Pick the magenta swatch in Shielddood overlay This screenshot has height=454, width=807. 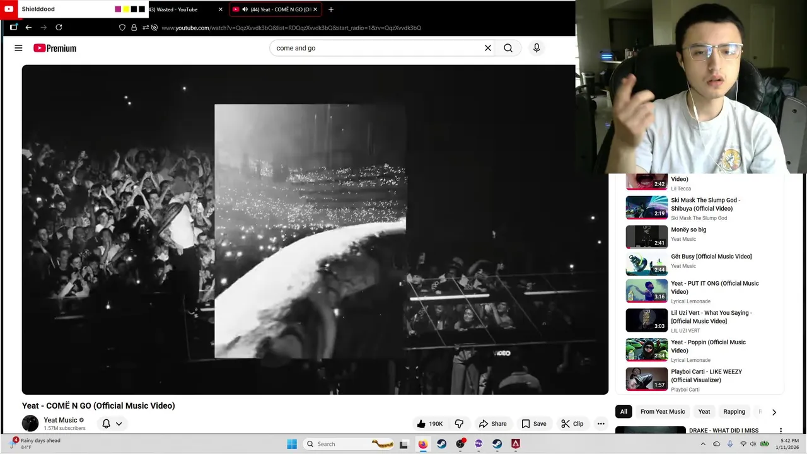coord(118,9)
